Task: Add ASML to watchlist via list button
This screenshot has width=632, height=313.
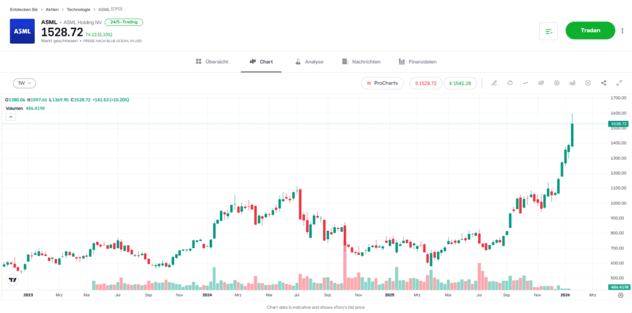Action: tap(549, 31)
